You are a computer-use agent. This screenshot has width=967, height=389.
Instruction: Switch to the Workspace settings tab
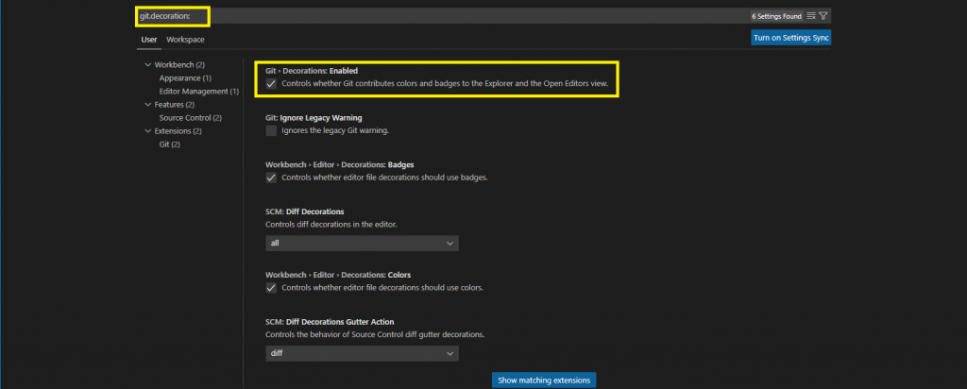point(186,40)
